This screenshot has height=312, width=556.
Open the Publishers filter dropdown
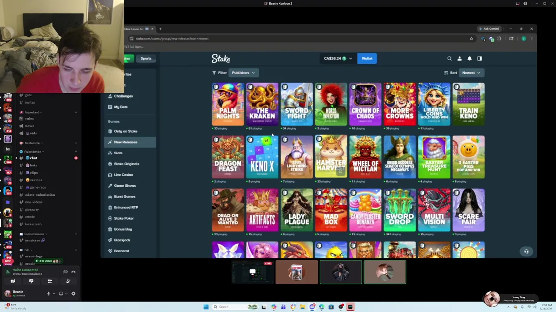tap(243, 73)
